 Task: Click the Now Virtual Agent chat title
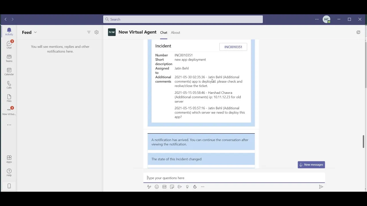pyautogui.click(x=137, y=32)
